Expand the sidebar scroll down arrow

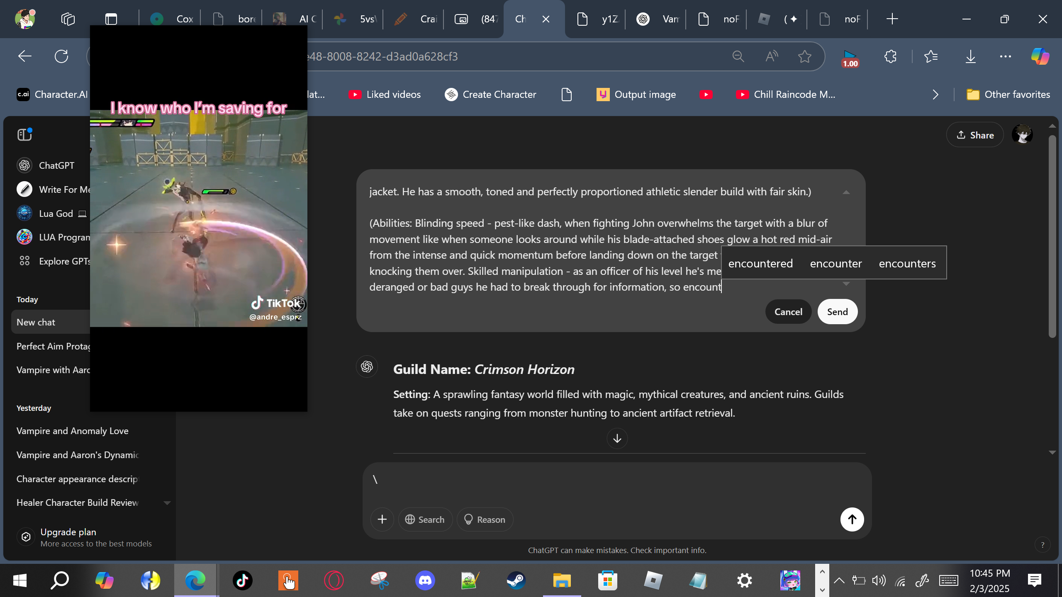click(x=167, y=503)
